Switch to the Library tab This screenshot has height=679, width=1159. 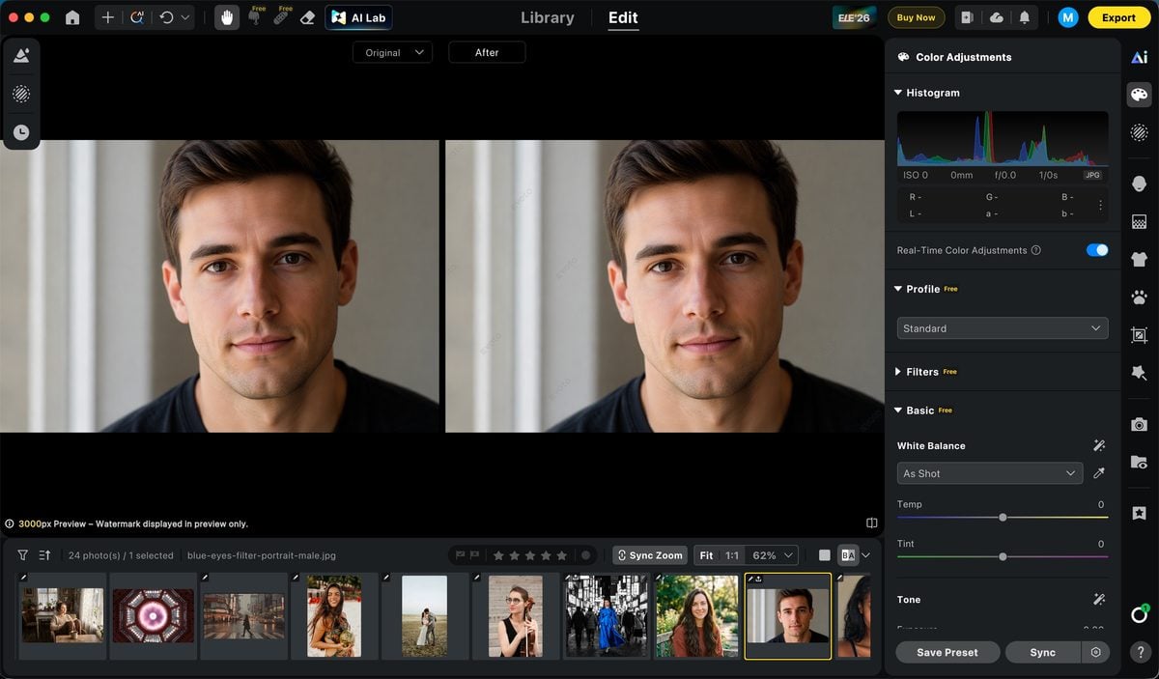(x=547, y=17)
